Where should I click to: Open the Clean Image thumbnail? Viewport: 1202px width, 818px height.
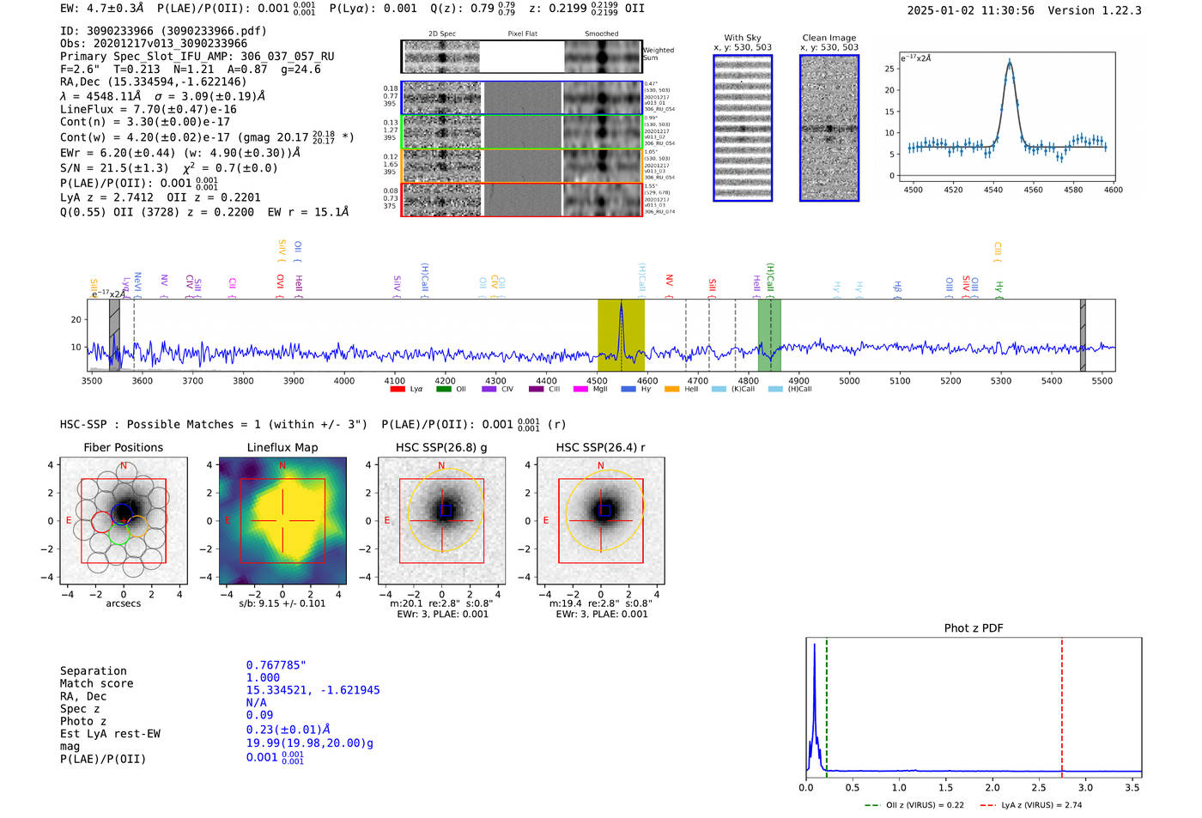point(829,128)
